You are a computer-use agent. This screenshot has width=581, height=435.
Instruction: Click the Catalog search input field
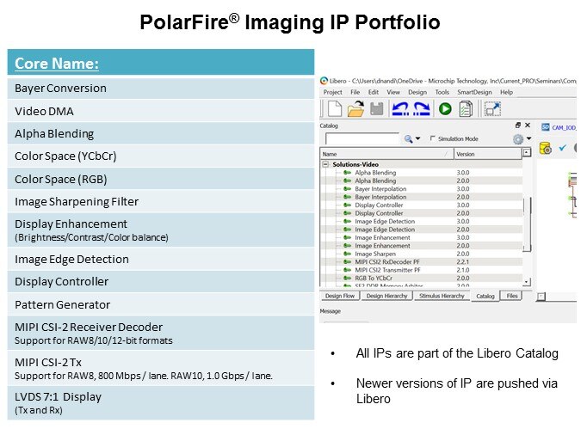[362, 138]
